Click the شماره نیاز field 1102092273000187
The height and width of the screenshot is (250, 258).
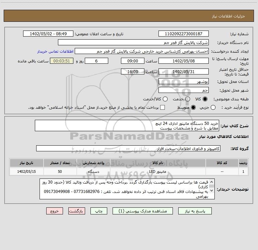point(184,34)
